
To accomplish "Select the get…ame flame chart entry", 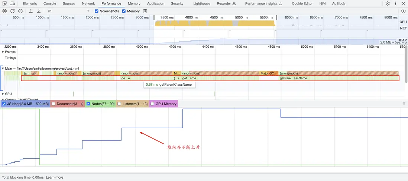I will coord(221,78).
